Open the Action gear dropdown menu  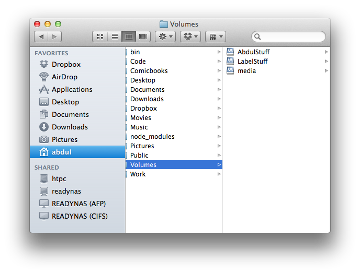166,37
